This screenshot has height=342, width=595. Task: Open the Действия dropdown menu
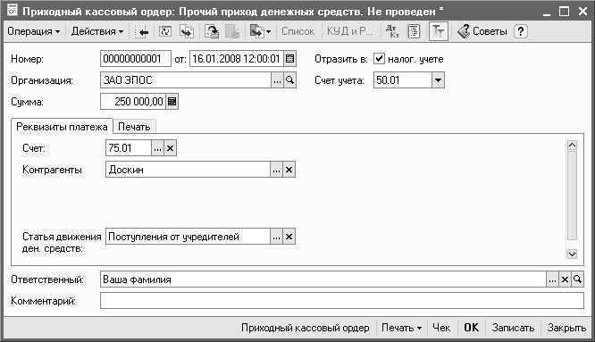tap(97, 31)
